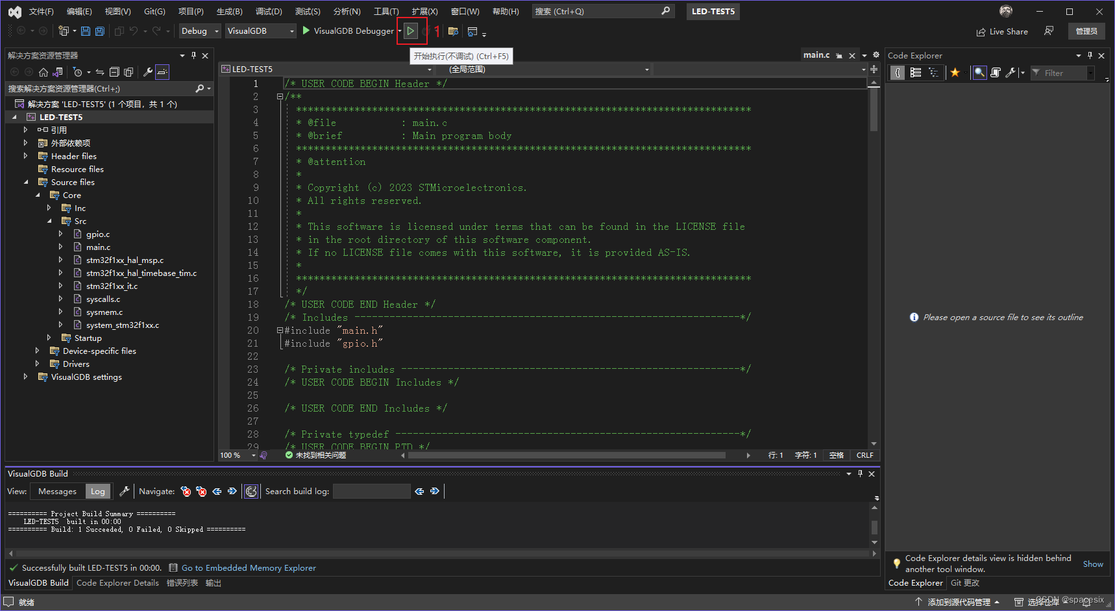The width and height of the screenshot is (1115, 611).
Task: Click the Solution Explorer search magnifier icon
Action: click(x=200, y=88)
